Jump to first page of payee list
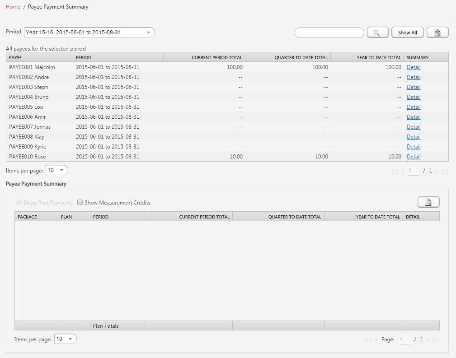Image resolution: width=456 pixels, height=358 pixels. 395,171
